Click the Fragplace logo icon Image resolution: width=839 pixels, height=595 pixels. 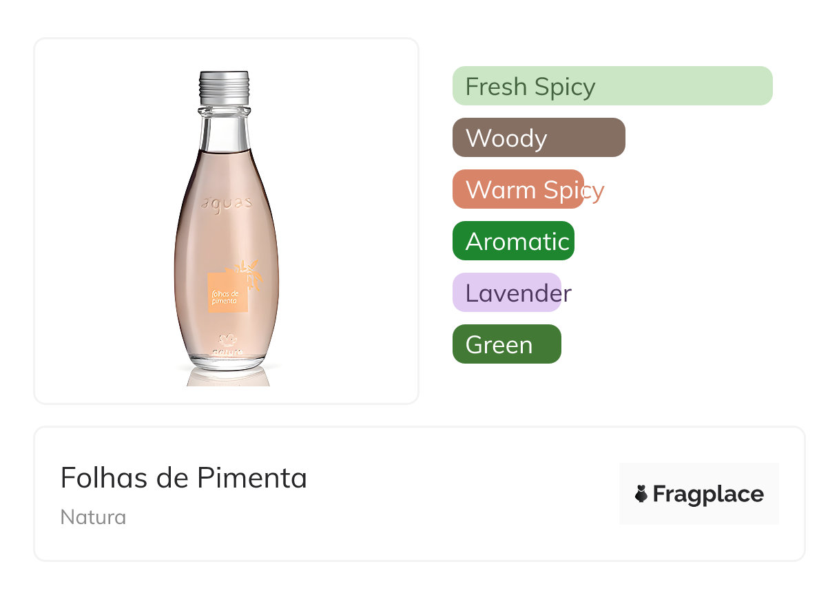(x=642, y=494)
